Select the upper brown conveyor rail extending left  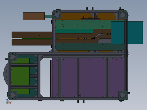pos(32,35)
